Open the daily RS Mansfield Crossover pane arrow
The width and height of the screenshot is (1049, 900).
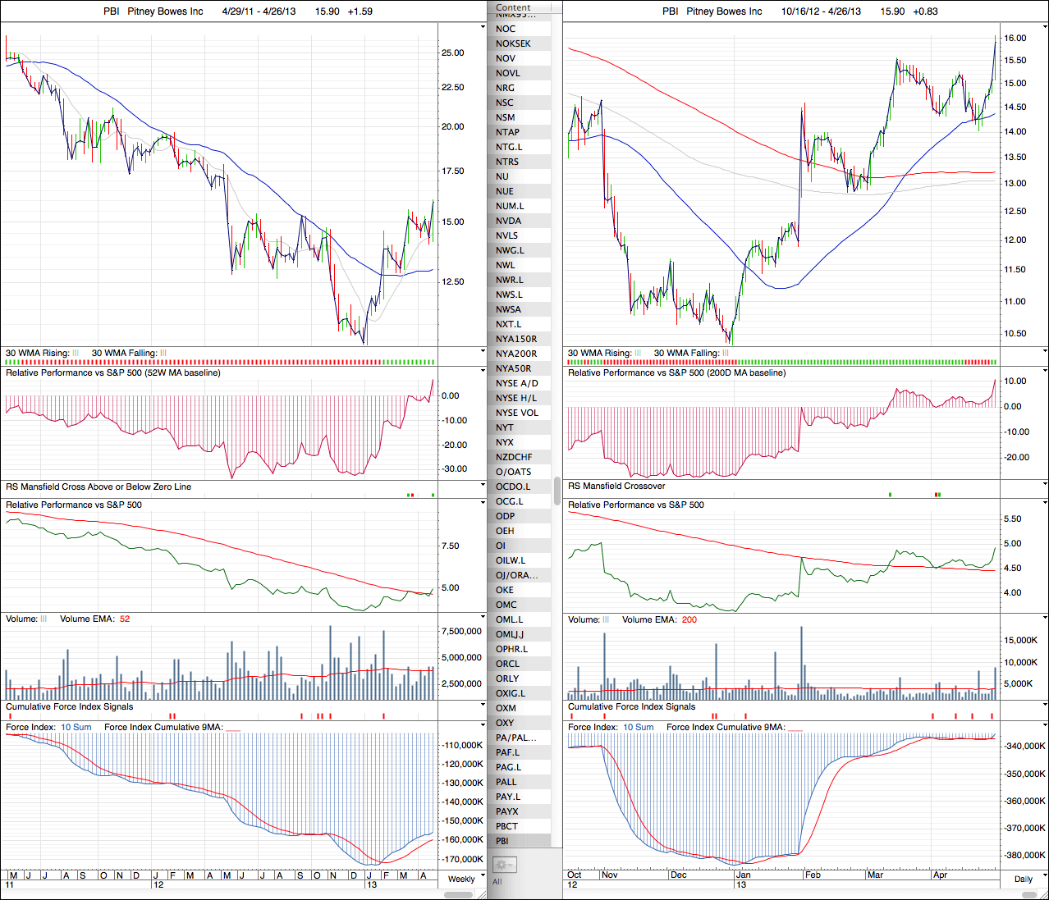[x=1044, y=487]
